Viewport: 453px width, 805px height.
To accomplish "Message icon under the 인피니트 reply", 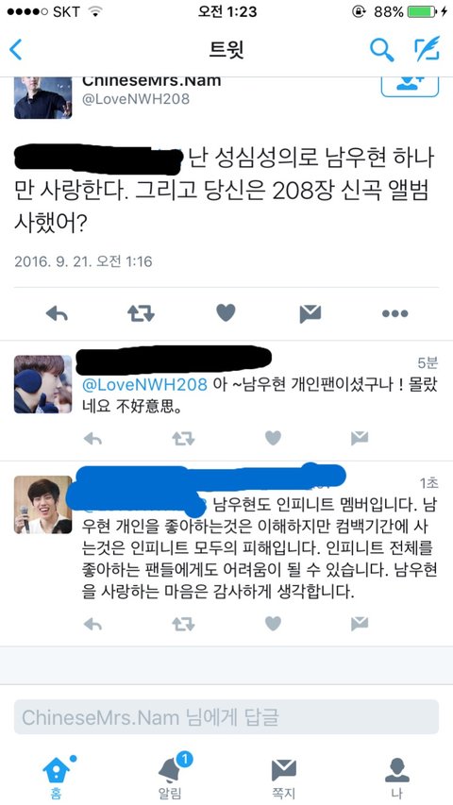I will click(x=360, y=623).
